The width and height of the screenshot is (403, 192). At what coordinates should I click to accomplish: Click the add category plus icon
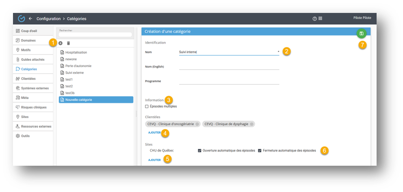[x=61, y=43]
